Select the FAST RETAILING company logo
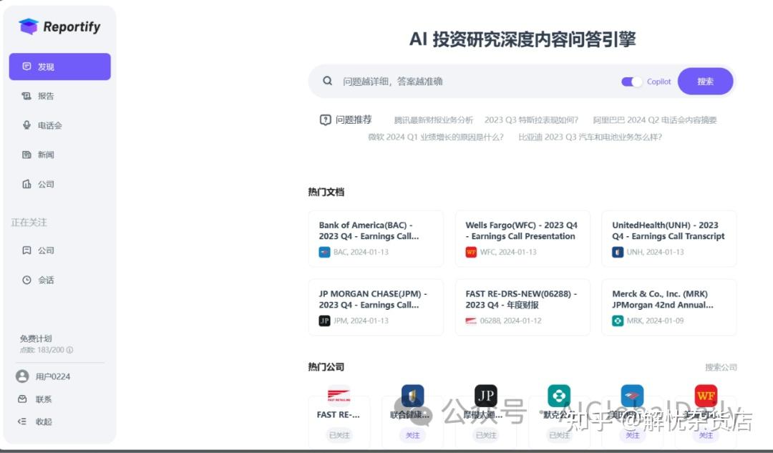Viewport: 773px width, 453px height. pos(339,394)
